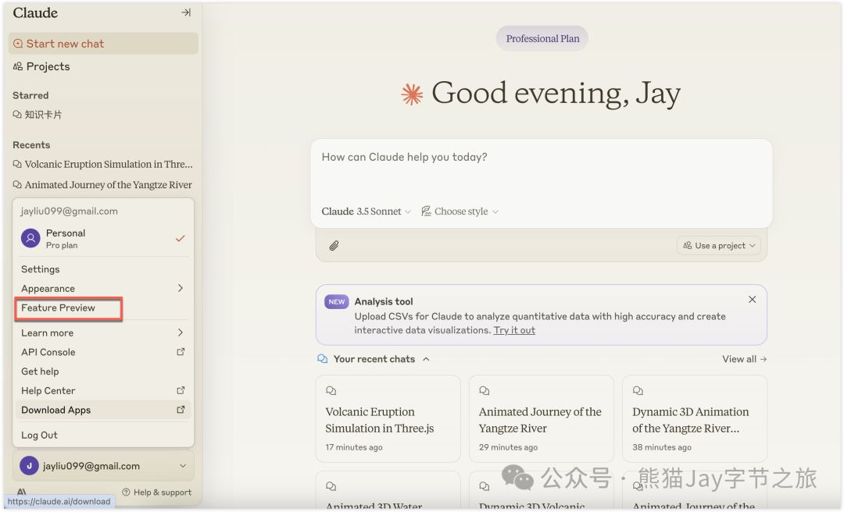Image resolution: width=844 pixels, height=512 pixels.
Task: Click the Good evening, Jay heading
Action: [x=556, y=94]
